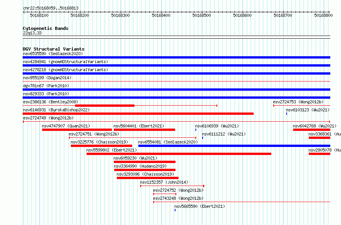Open dgv781n67 (Park2010) variant
341x225 pixels.
pos(46,86)
